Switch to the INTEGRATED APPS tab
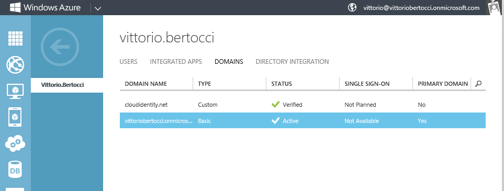504x191 pixels. 176,61
